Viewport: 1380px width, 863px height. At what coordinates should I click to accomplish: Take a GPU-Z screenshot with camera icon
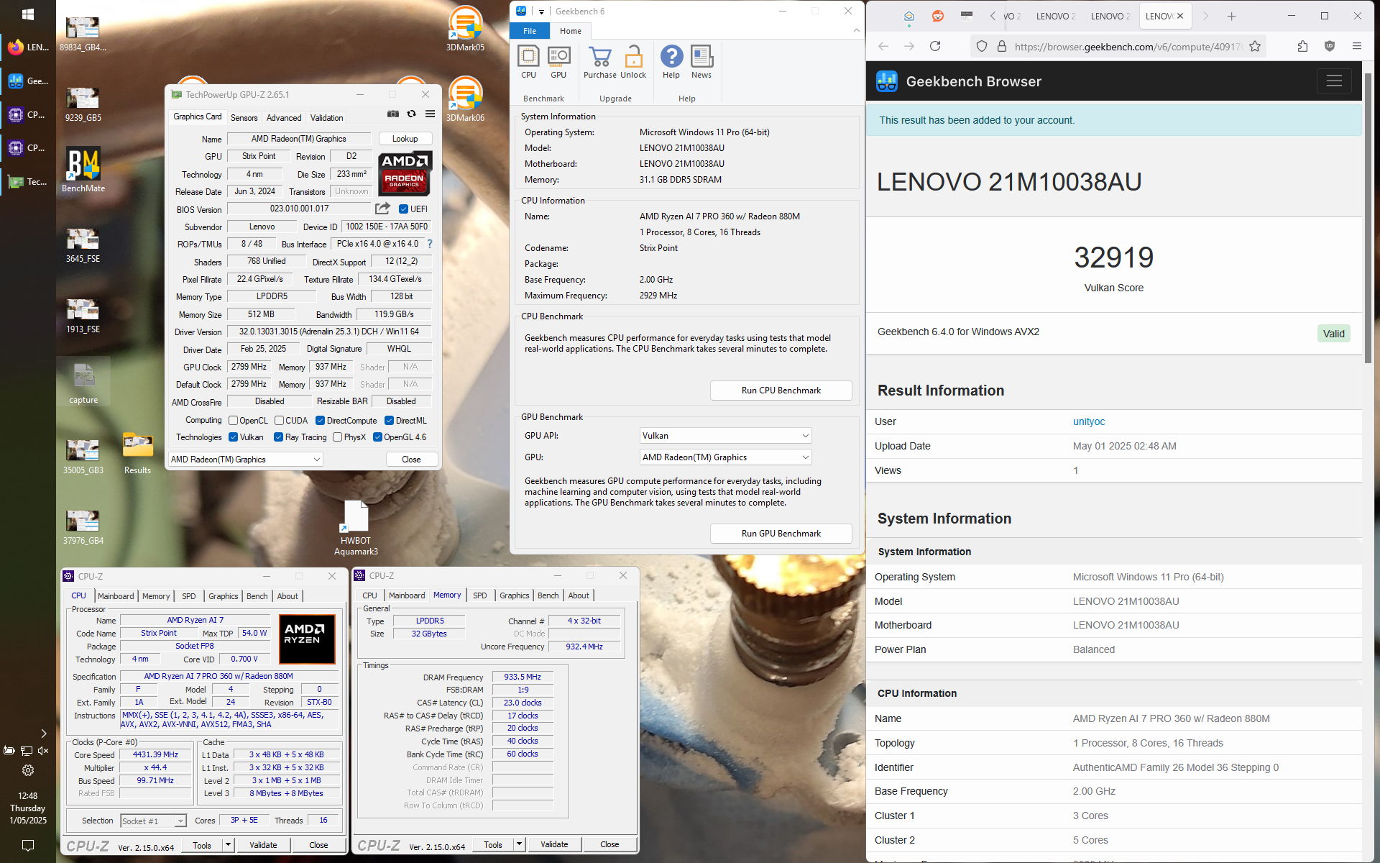[x=393, y=114]
